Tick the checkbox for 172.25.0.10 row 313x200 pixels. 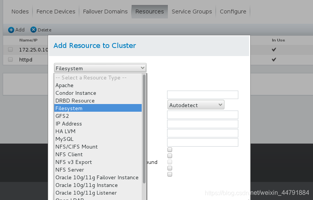point(10,50)
